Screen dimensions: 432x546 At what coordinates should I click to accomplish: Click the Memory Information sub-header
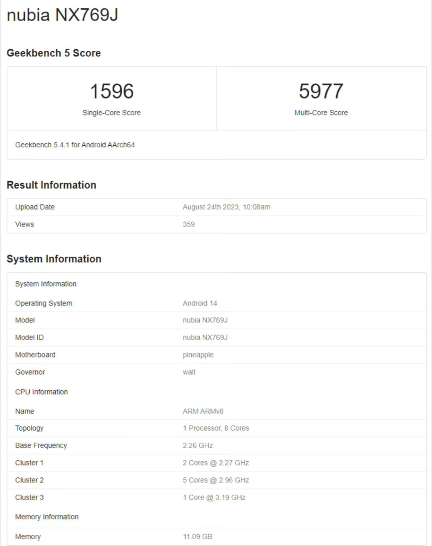point(47,517)
